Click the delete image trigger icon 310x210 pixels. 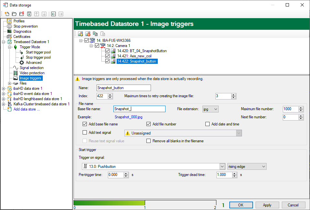point(88,34)
